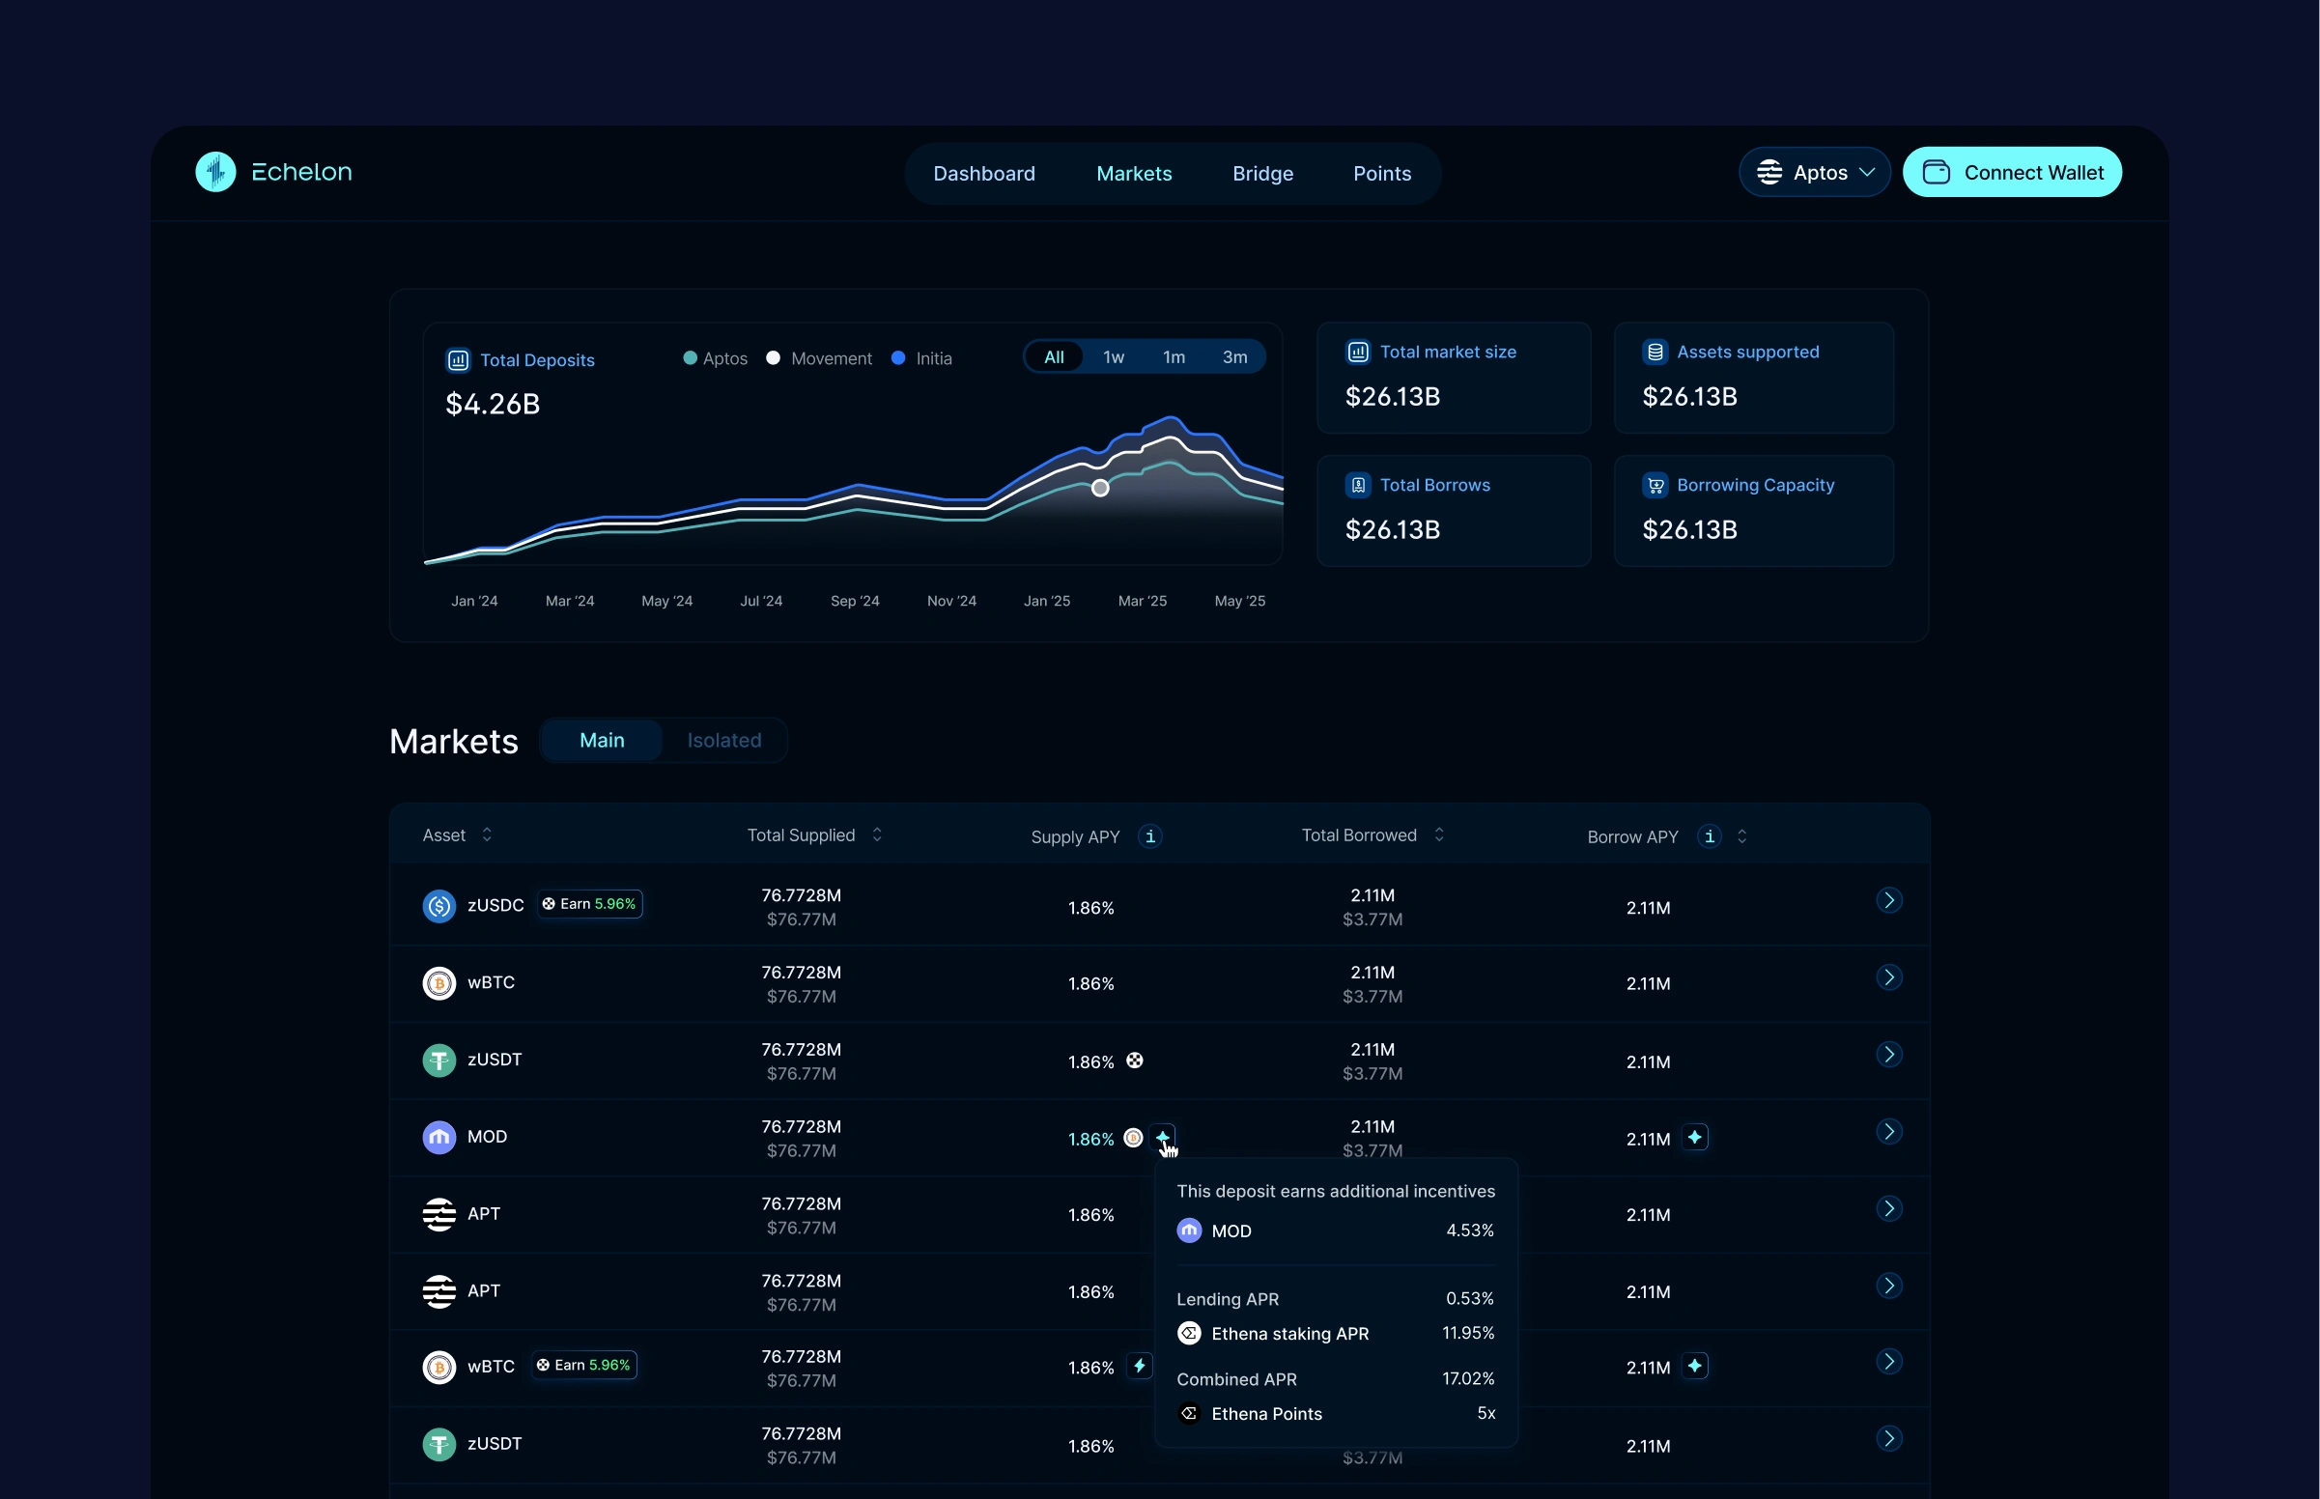This screenshot has height=1499, width=2320.
Task: Open the Bridge nav tab
Action: (x=1262, y=173)
